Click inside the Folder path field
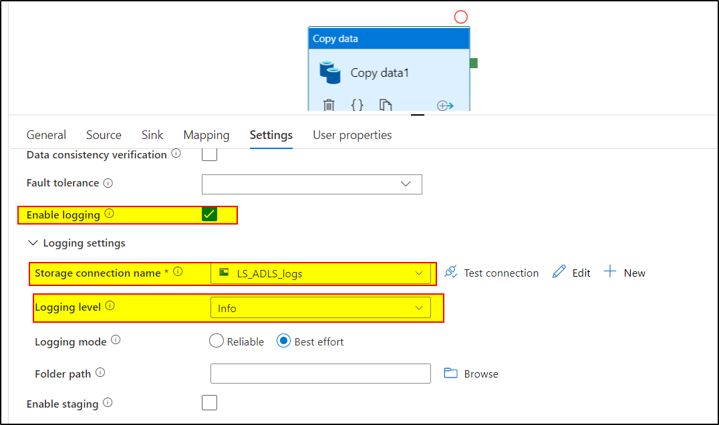The height and width of the screenshot is (425, 719). [319, 374]
